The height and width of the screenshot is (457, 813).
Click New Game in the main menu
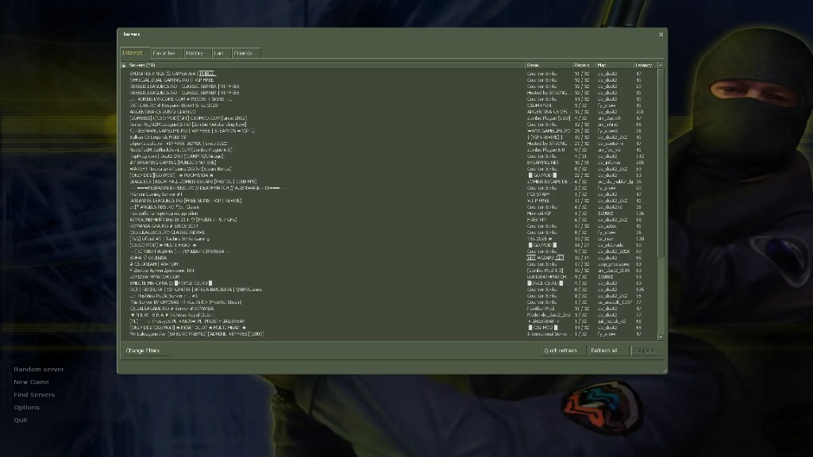click(x=31, y=382)
